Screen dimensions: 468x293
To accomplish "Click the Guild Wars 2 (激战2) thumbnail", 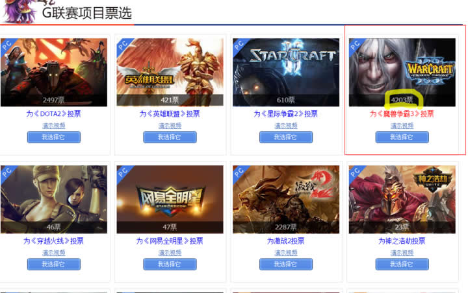I will coord(286,200).
